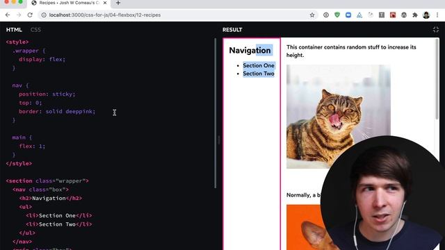Viewport: 445px width, 250px height.
Task: Click the closing </style> tag line
Action: click(x=19, y=164)
